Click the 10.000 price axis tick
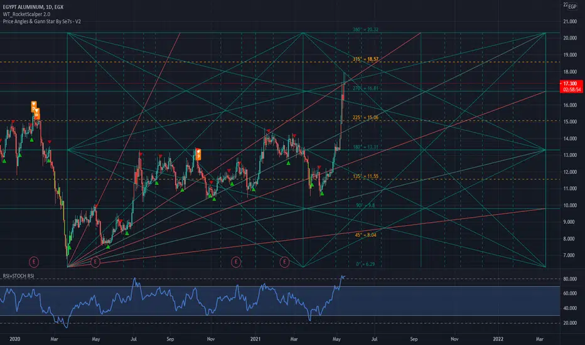The width and height of the screenshot is (585, 345). point(570,206)
